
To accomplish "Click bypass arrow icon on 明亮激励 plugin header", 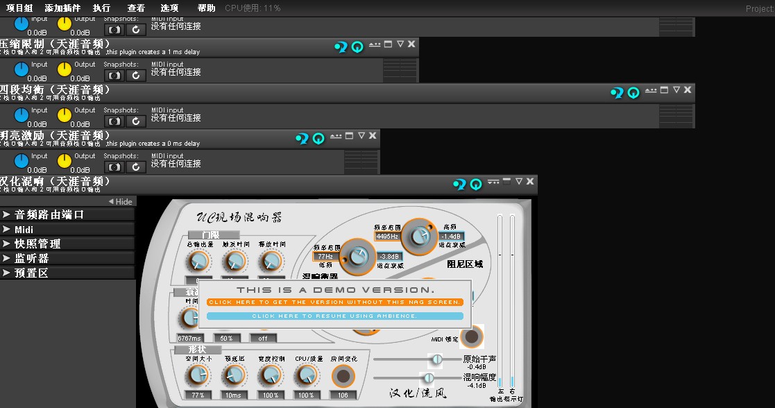I will pyautogui.click(x=302, y=139).
